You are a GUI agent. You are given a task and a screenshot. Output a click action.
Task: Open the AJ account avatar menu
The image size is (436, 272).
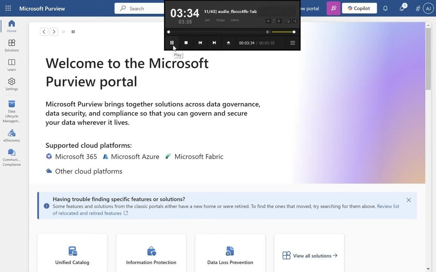point(428,8)
